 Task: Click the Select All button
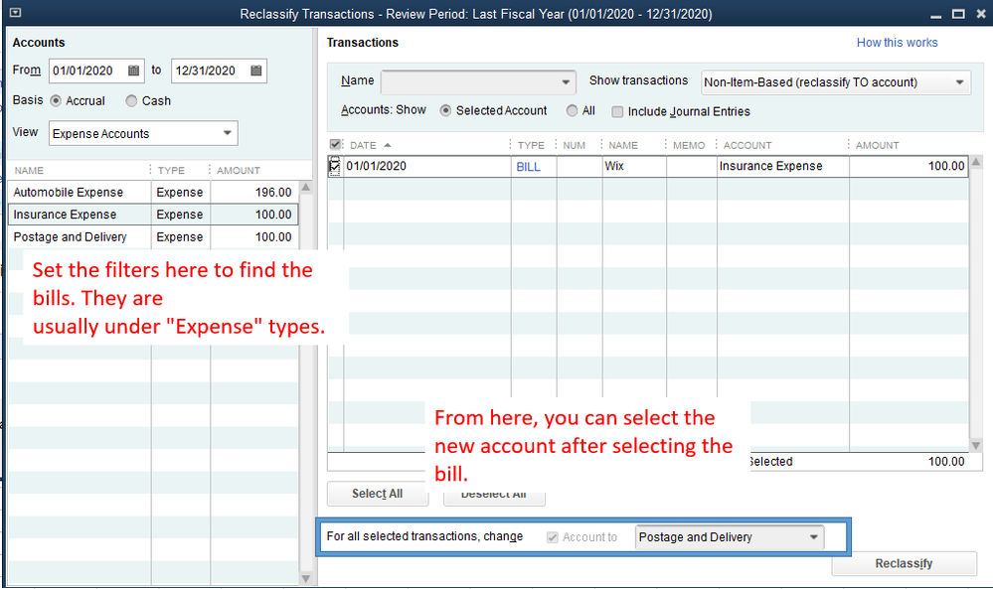378,494
